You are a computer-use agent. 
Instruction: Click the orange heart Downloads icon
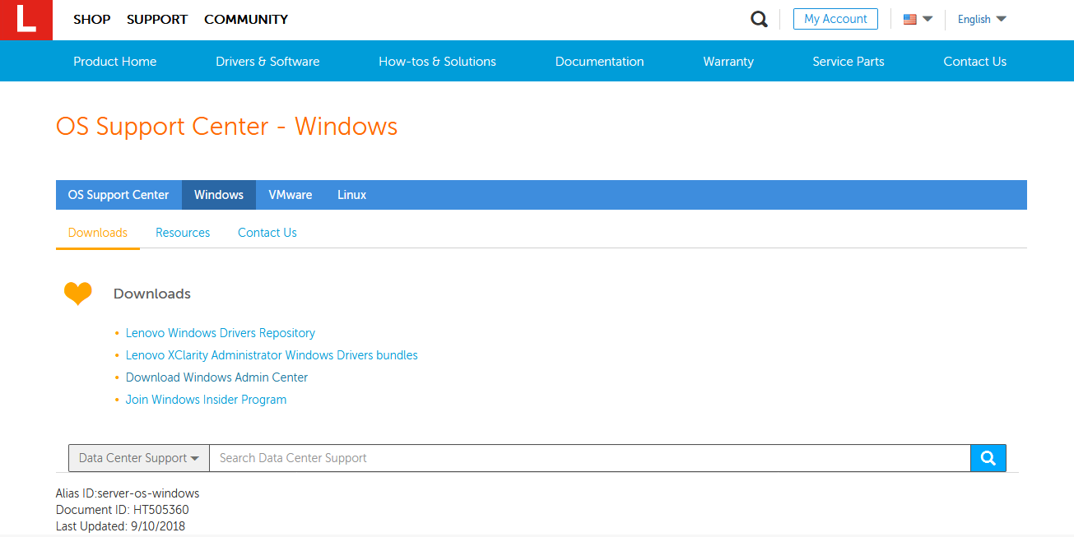click(x=78, y=293)
